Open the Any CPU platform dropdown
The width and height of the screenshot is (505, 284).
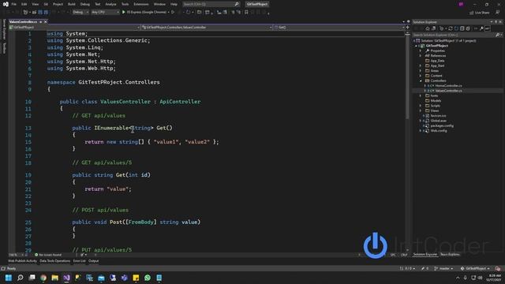(105, 13)
